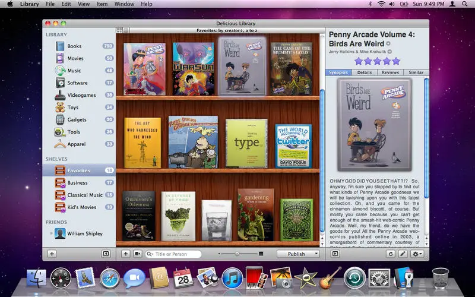The height and width of the screenshot is (297, 475).
Task: Open search field magnifier options
Action: [150, 254]
